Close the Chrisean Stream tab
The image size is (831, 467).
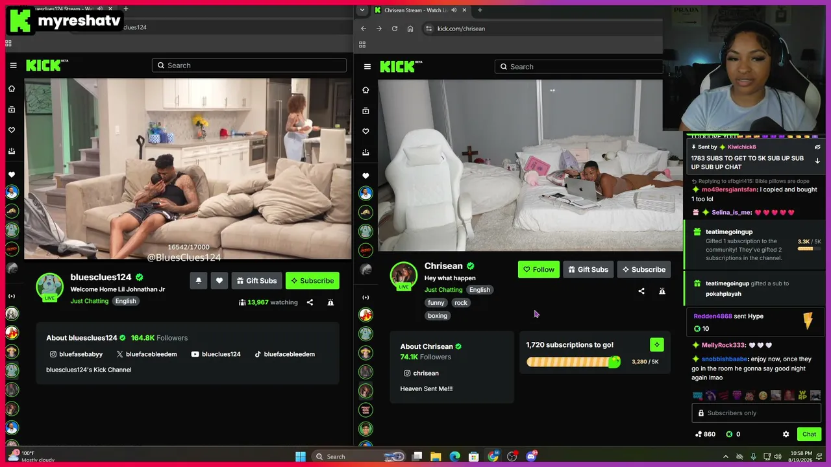coord(465,10)
